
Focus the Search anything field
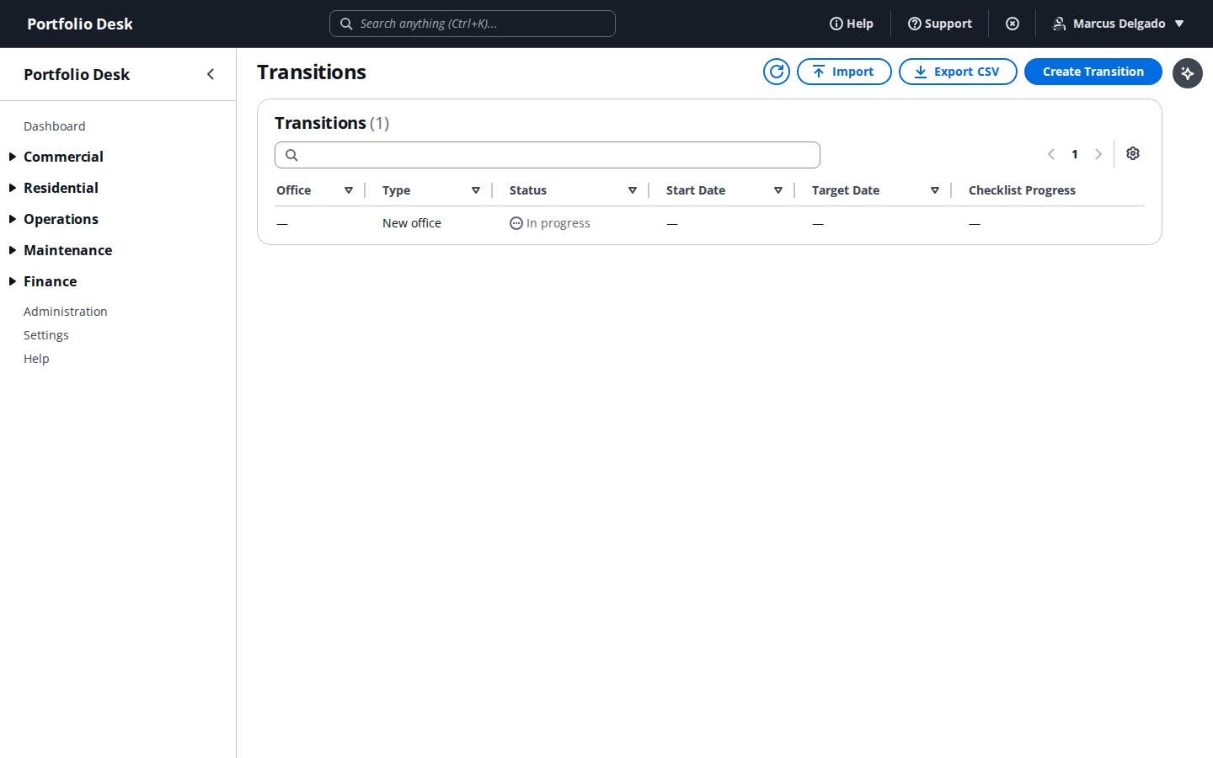473,24
